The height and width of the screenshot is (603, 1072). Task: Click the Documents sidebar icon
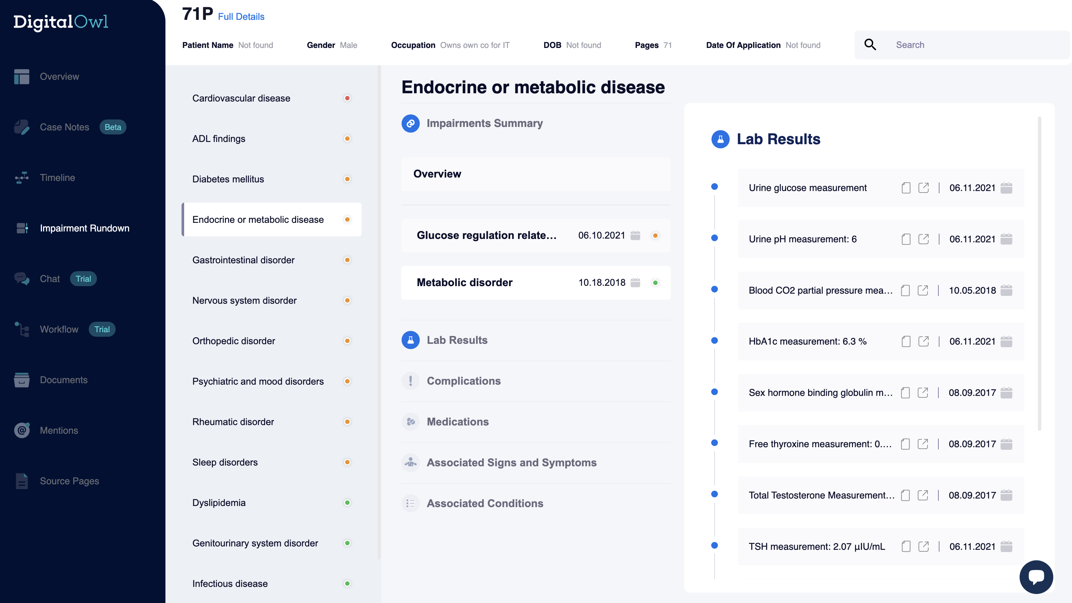coord(21,379)
